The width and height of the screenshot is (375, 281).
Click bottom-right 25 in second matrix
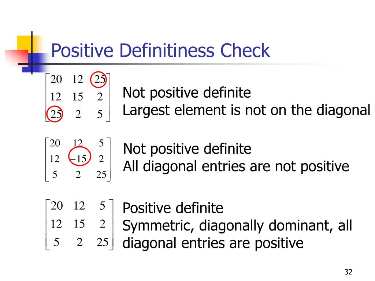[101, 175]
